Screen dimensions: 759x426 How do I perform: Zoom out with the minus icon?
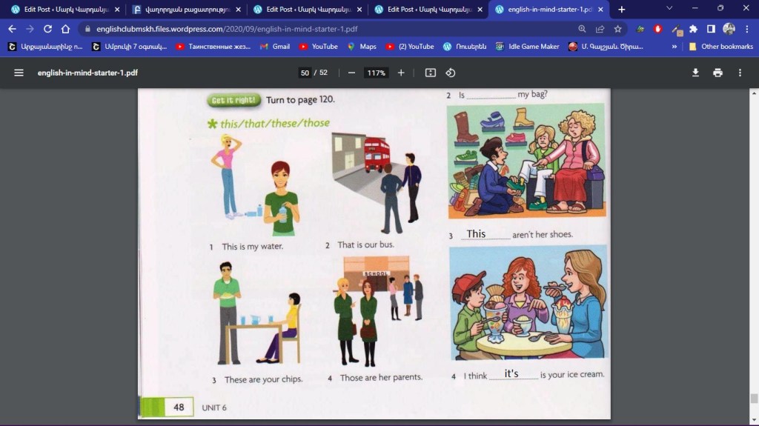click(351, 73)
